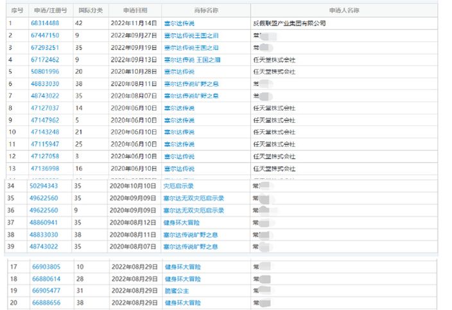
Task: Select applicant 反假联盟产业集团有限公司
Action: point(290,23)
